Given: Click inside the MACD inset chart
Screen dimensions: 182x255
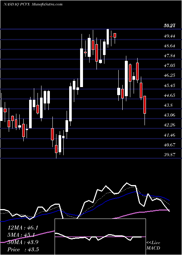Looking at the screenshot, I should tap(100, 237).
